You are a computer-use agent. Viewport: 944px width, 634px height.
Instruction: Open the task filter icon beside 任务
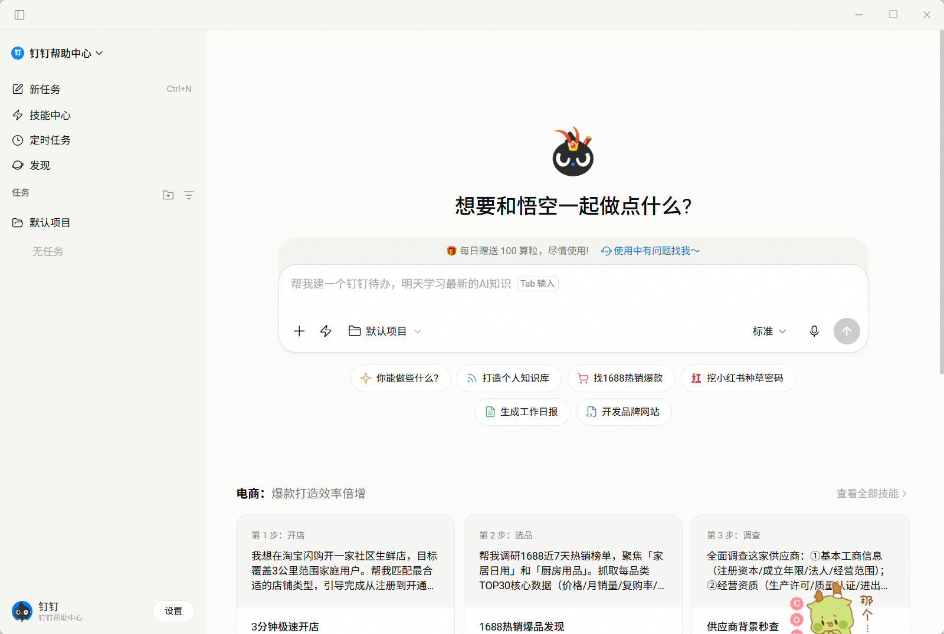189,195
